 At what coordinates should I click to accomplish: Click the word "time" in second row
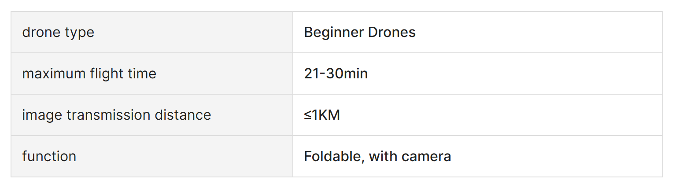click(142, 74)
